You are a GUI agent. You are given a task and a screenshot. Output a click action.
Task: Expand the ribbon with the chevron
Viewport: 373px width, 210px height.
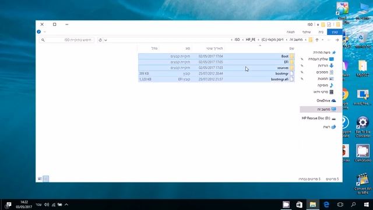point(44,32)
